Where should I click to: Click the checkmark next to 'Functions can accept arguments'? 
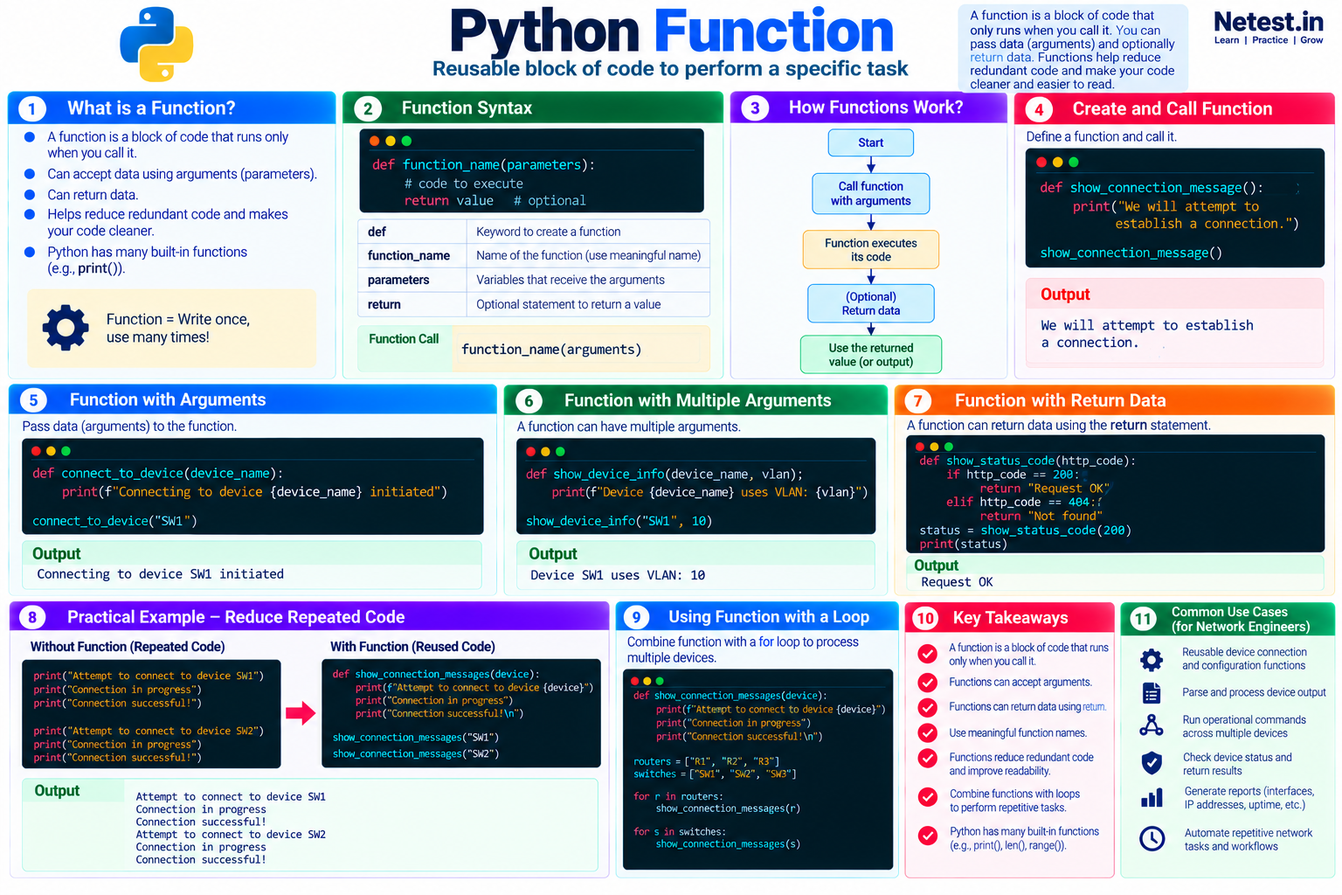928,683
